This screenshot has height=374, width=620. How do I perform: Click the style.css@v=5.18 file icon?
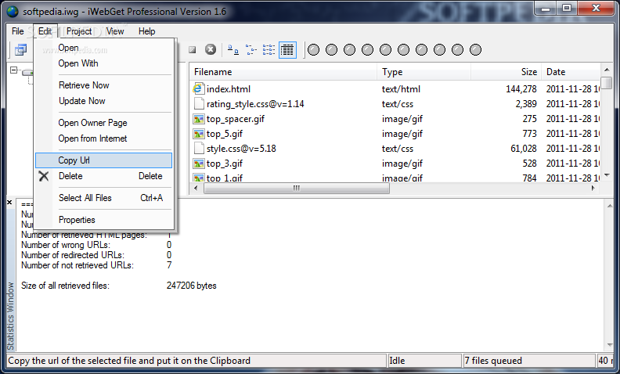tap(198, 148)
